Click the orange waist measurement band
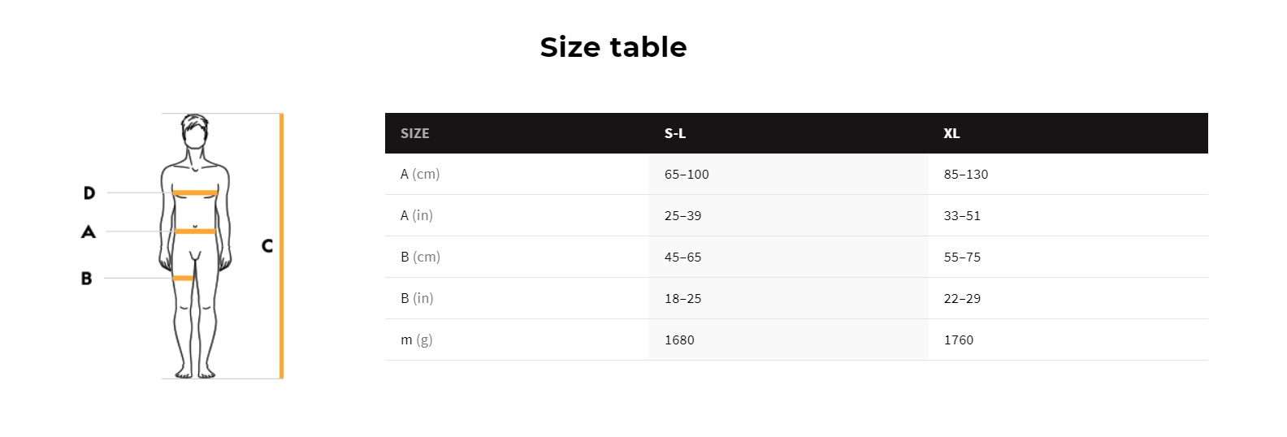 pos(195,231)
